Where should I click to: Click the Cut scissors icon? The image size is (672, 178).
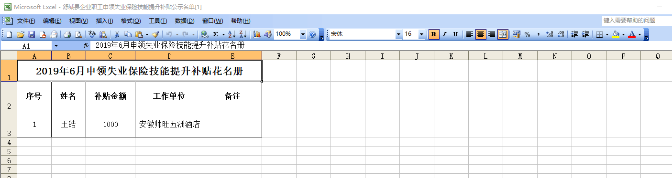pos(116,34)
